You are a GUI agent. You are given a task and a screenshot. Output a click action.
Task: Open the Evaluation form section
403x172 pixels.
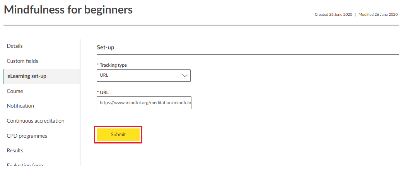pos(25,165)
